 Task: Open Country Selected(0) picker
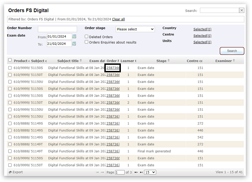pyautogui.click(x=202, y=29)
